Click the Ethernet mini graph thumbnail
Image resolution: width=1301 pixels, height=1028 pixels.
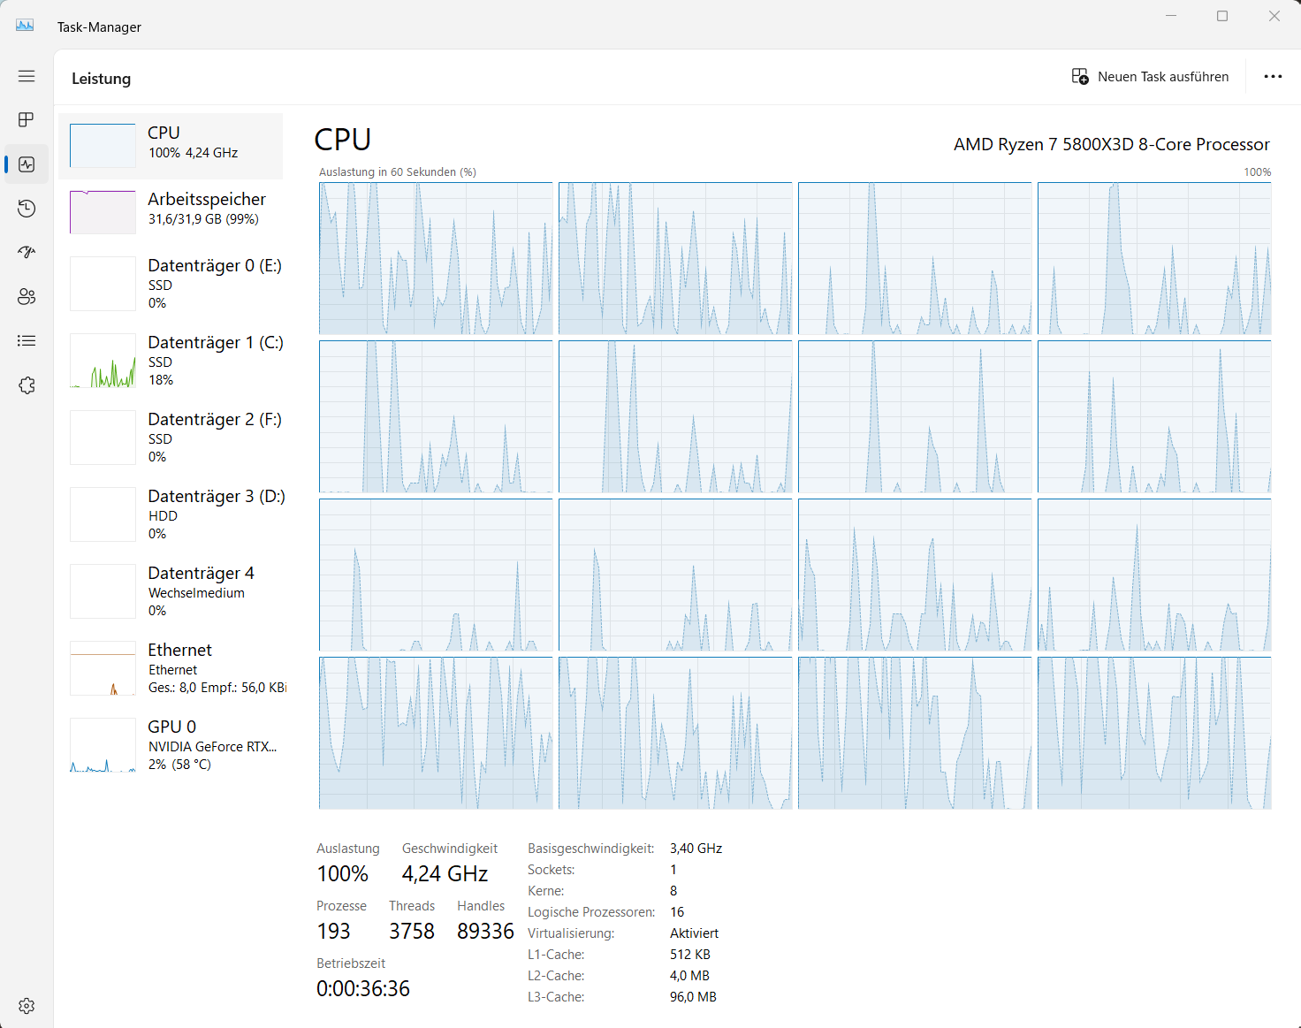pos(103,668)
